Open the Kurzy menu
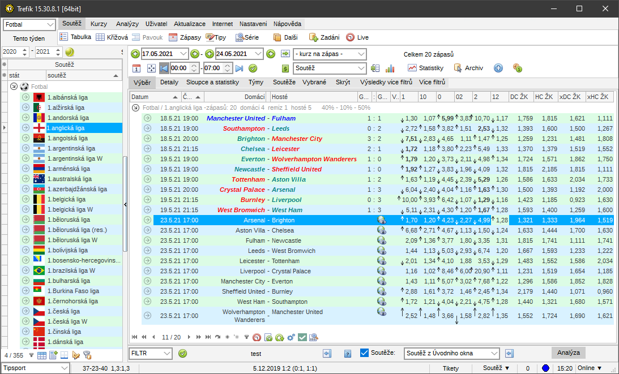This screenshot has width=619, height=374. (x=99, y=24)
